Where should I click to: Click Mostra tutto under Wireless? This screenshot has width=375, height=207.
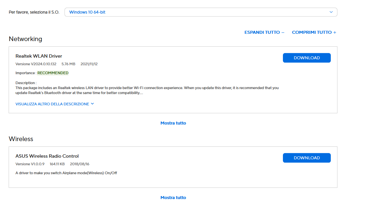point(173,198)
